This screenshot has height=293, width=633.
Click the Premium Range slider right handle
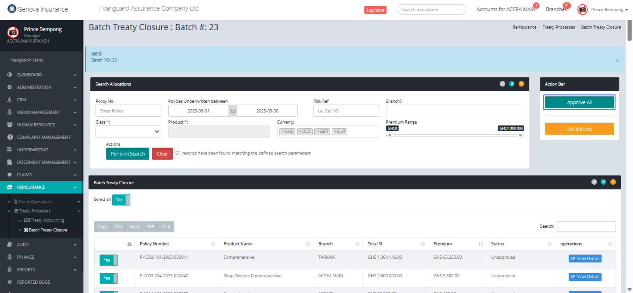tap(520, 135)
